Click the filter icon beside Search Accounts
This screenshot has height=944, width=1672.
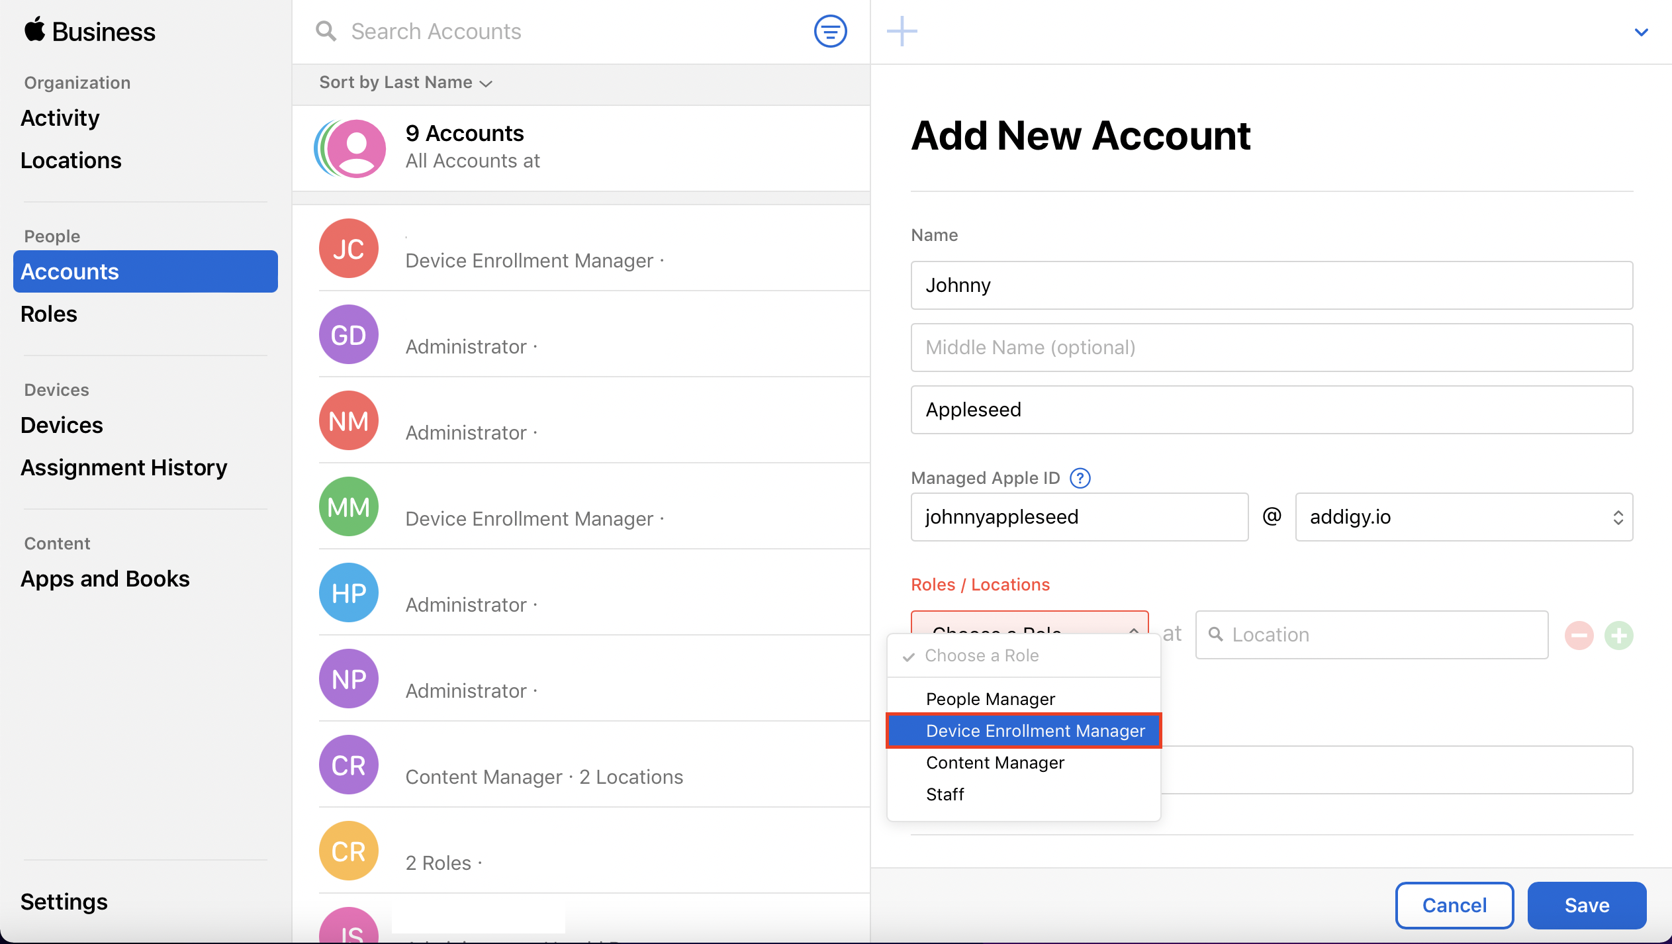pos(830,31)
